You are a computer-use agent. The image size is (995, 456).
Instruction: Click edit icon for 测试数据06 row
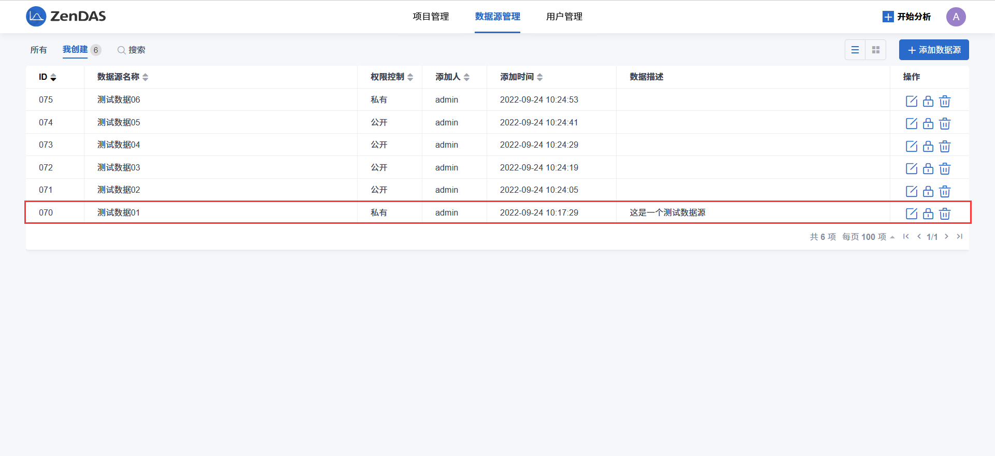point(911,101)
